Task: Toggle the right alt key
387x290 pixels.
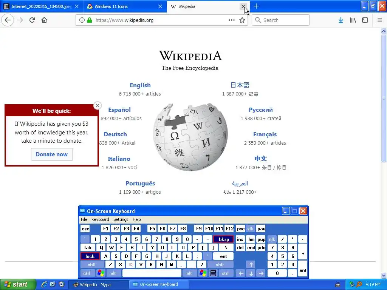Action: coord(189,273)
